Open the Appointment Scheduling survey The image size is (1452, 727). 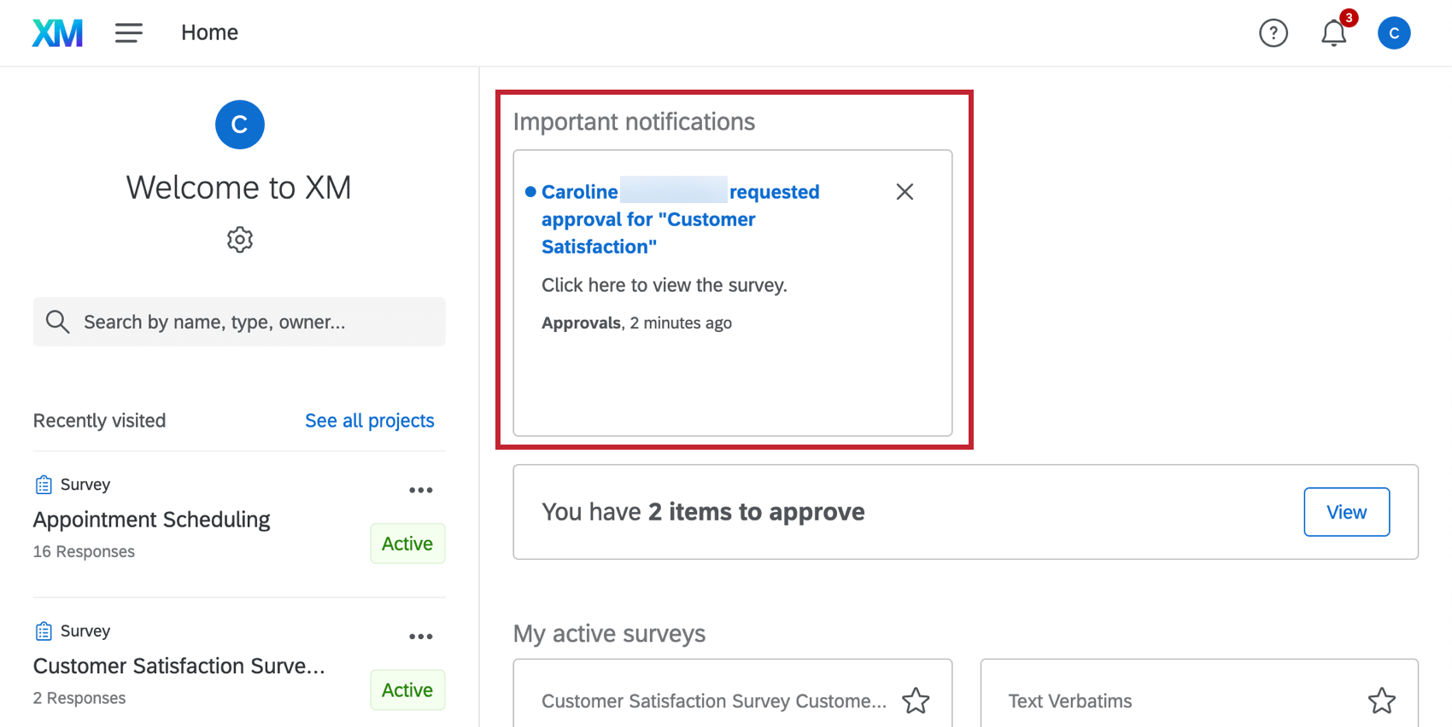click(x=151, y=520)
